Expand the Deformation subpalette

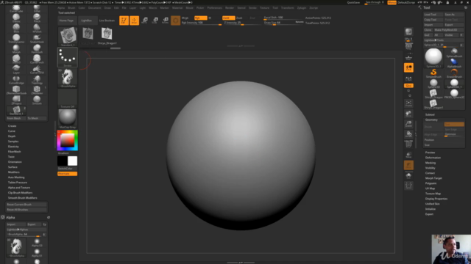(x=433, y=158)
